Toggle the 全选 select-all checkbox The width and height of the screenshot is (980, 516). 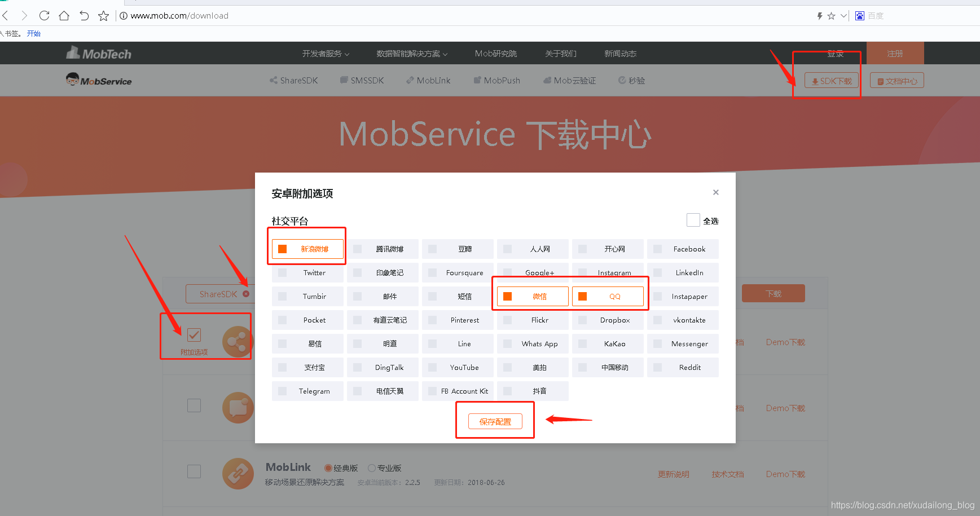pyautogui.click(x=693, y=220)
